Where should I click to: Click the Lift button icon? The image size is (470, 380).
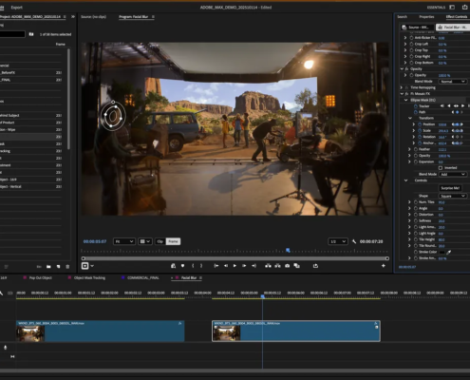268,266
